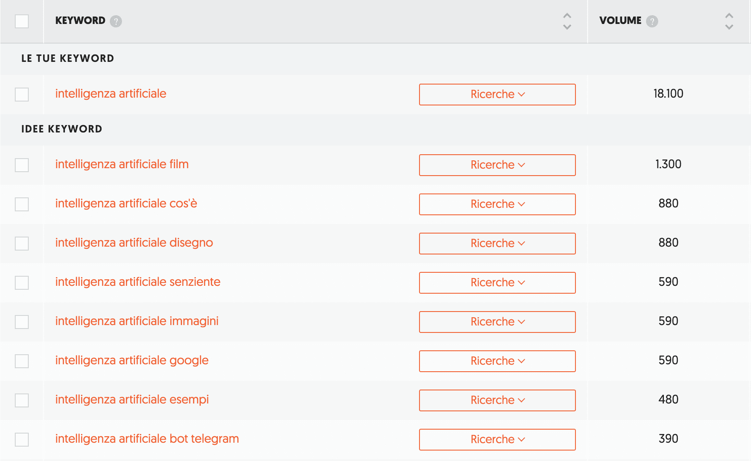This screenshot has width=751, height=461.
Task: Click the help icon beside KEYWORD header
Action: (x=116, y=21)
